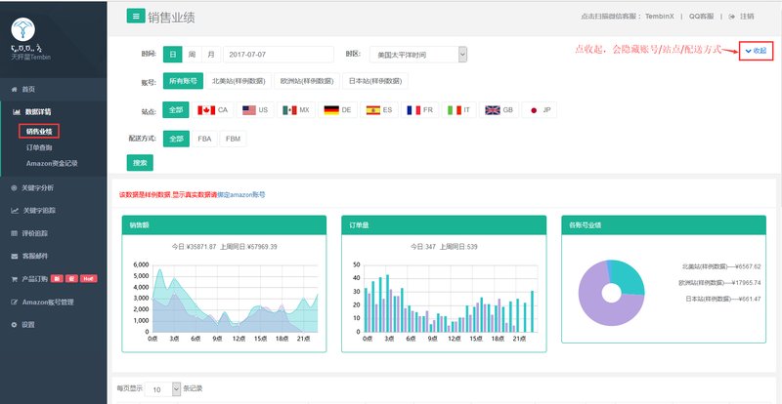
Task: Select the MX Mexico flag site
Action: 297,110
